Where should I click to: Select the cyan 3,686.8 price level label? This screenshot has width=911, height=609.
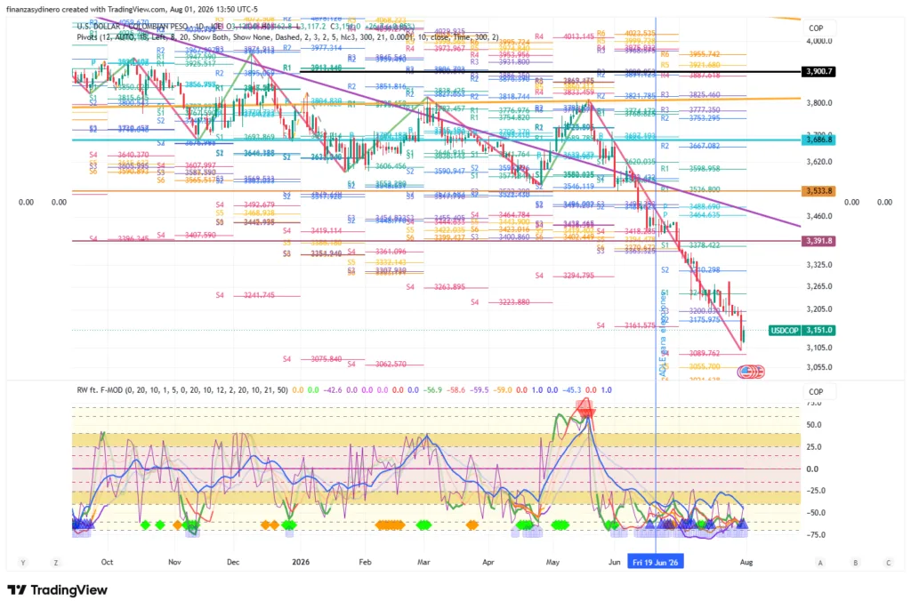[818, 140]
